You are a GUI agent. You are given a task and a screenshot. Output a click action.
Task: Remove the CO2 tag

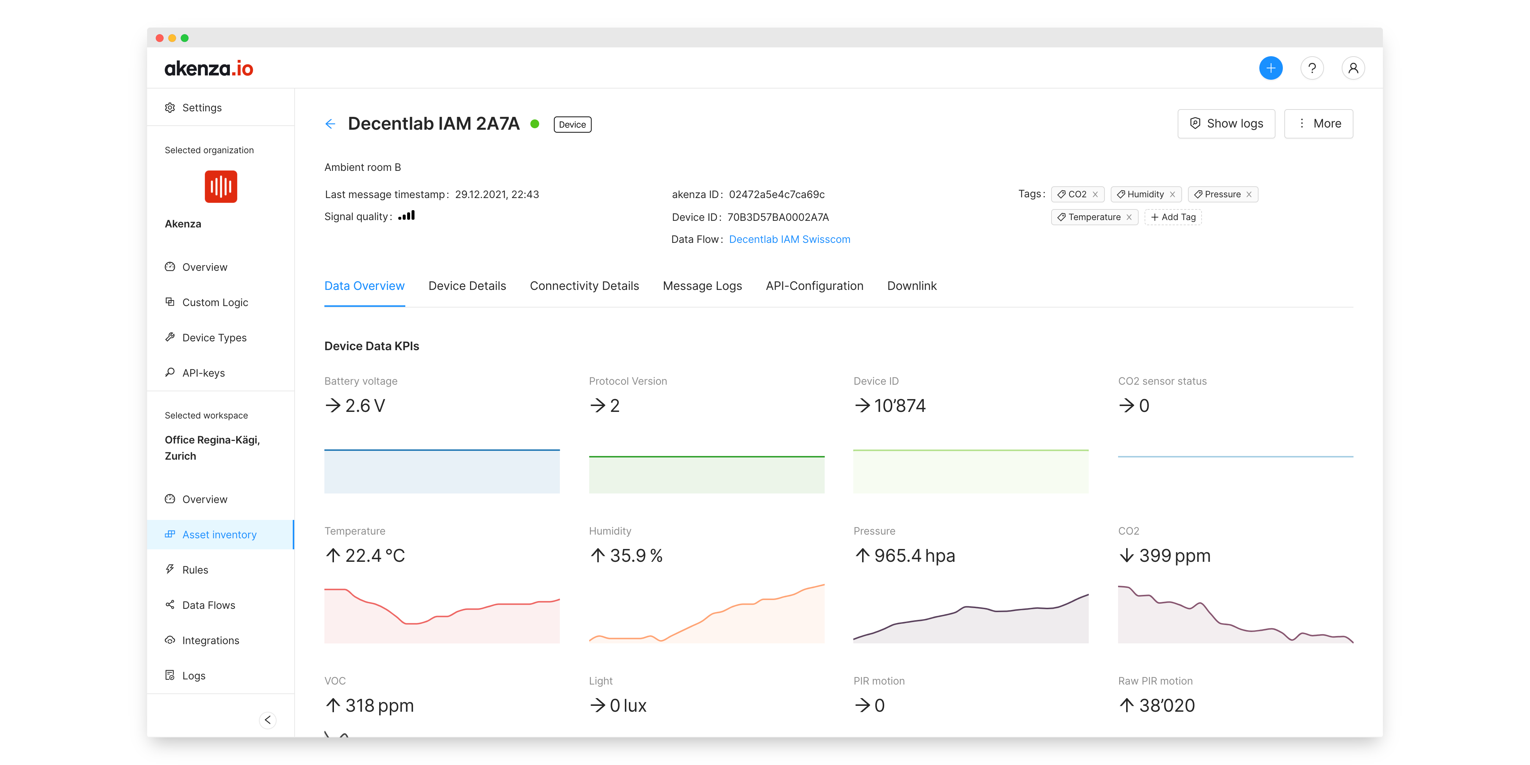tap(1095, 195)
